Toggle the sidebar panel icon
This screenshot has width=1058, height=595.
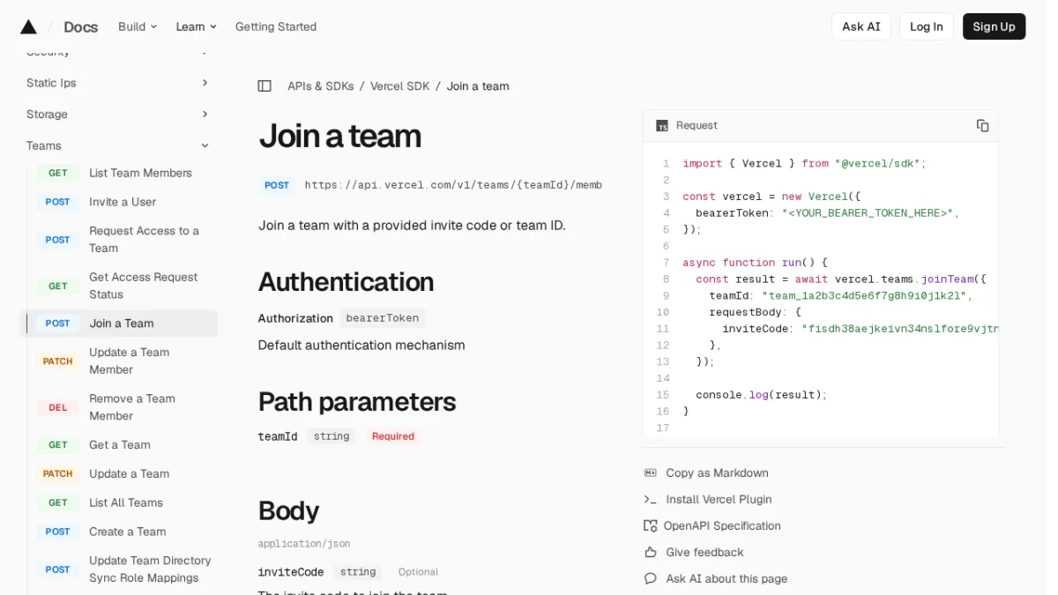pos(264,86)
